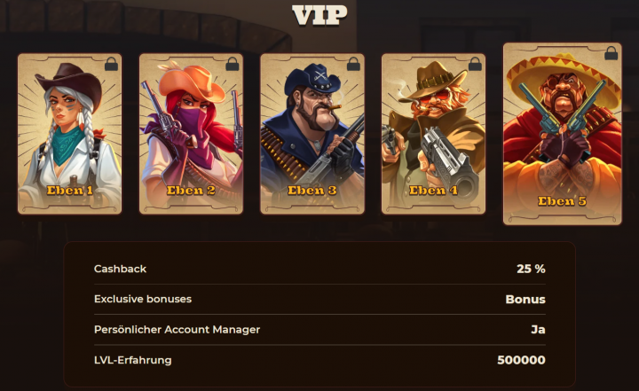
Task: Click the Exclusive bonuses row
Action: [319, 299]
